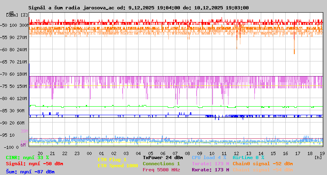Image resolution: width=327 pixels, height=175 pixels.
Task: Click the Connections 1 legend entry
Action: [x=161, y=164]
